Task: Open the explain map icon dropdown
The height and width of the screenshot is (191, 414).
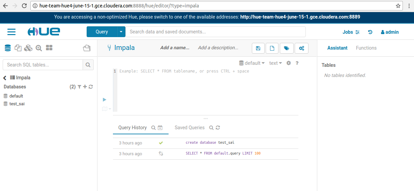Action: tap(107, 109)
